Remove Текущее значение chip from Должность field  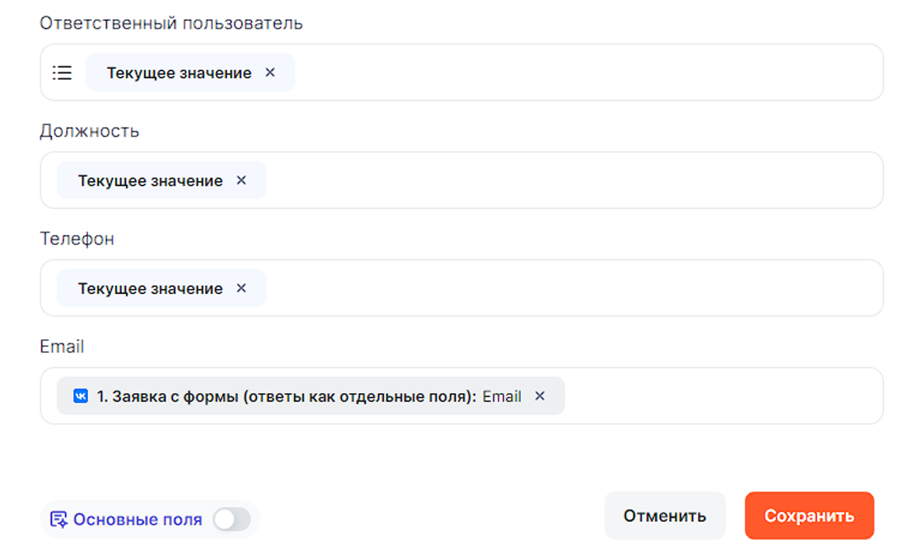point(241,181)
